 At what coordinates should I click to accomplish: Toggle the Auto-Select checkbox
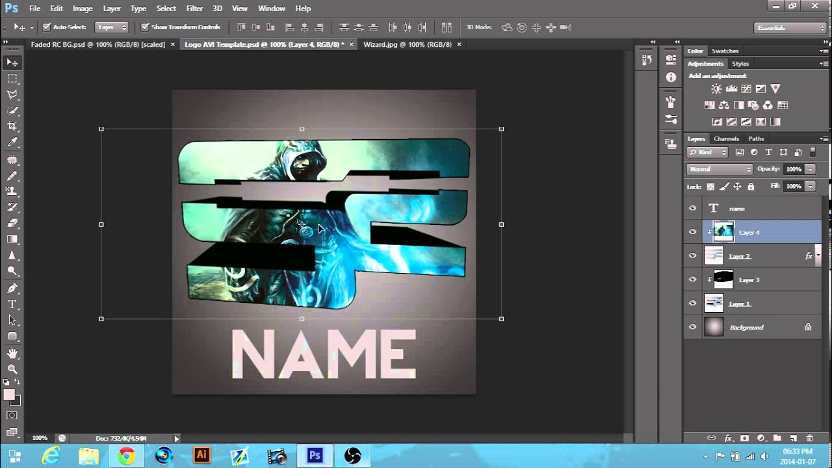coord(46,27)
